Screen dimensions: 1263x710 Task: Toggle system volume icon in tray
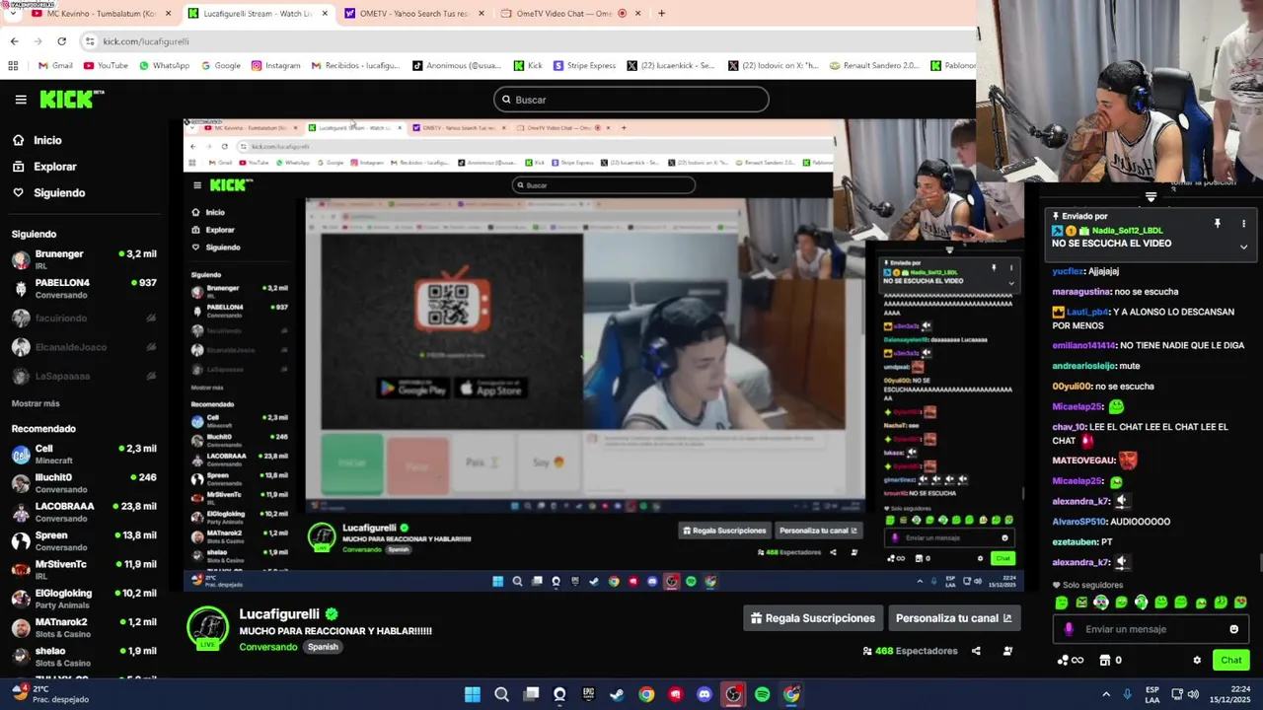coord(1194,694)
